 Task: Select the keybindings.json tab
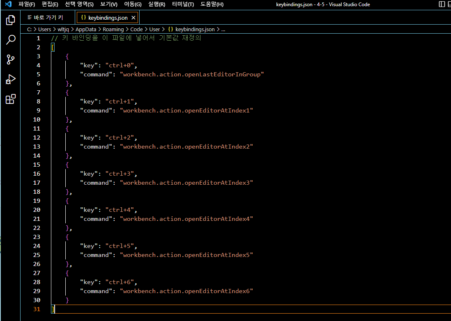tap(108, 18)
